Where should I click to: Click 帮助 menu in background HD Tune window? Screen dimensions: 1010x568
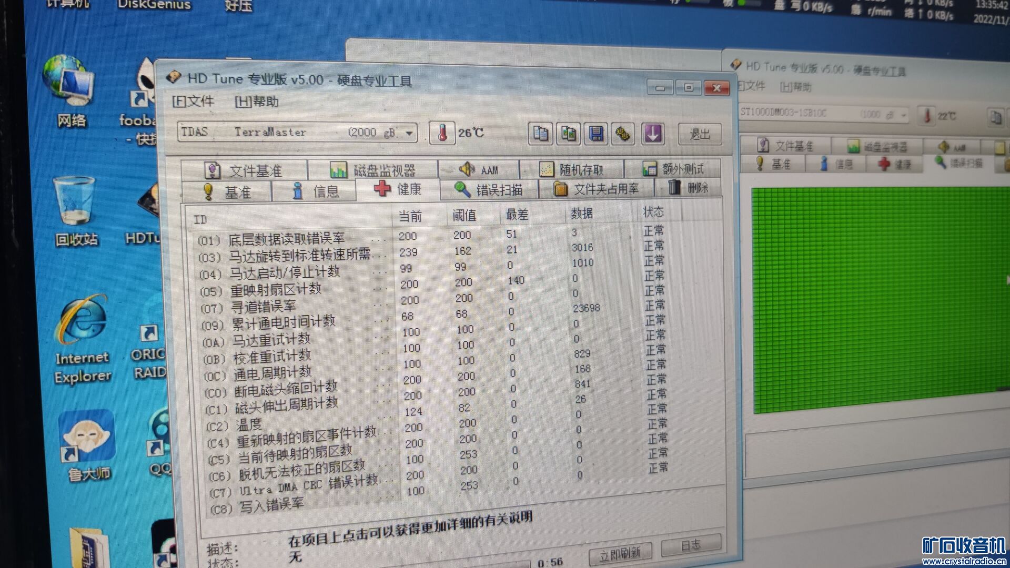[795, 87]
